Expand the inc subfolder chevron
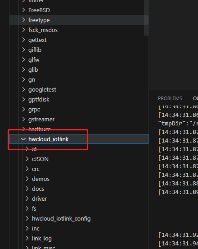Screen dimensions: 198x249 pos(27,228)
